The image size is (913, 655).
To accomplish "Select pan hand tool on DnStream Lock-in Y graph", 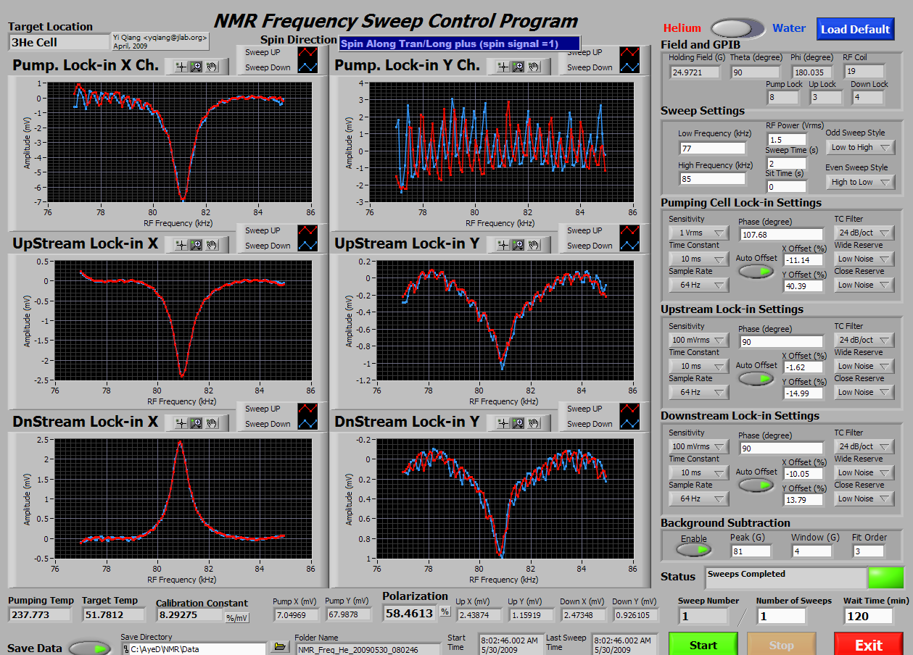I will coord(534,423).
